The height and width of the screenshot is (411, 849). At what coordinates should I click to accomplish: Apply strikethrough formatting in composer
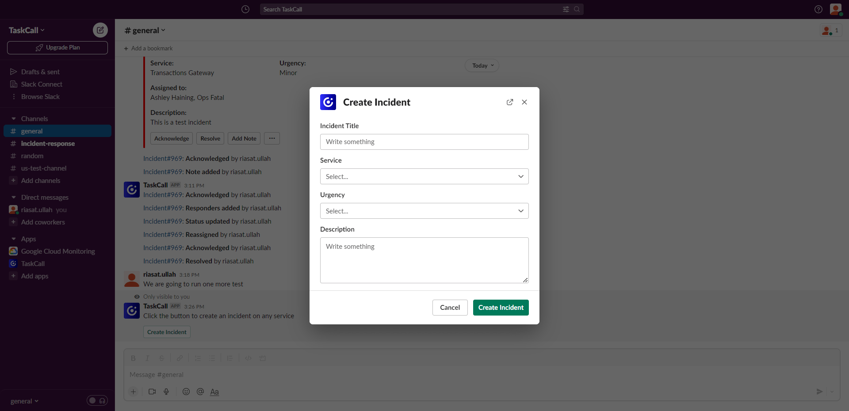161,358
